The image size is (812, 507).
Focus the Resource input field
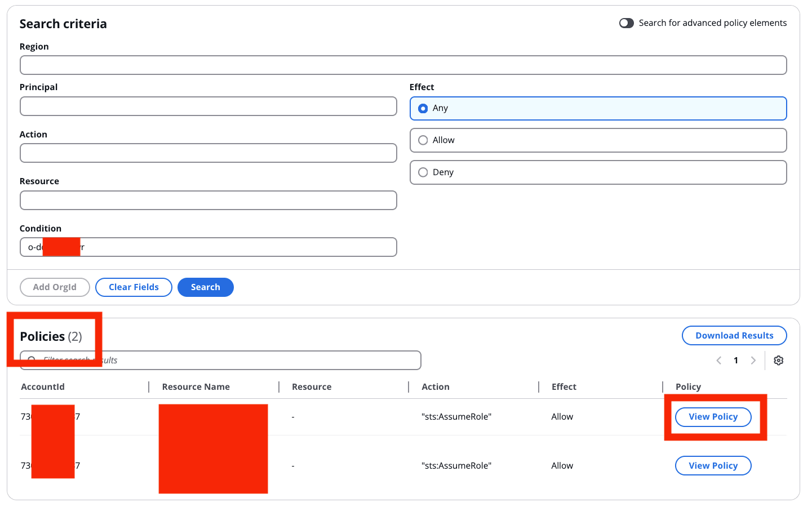[x=208, y=200]
